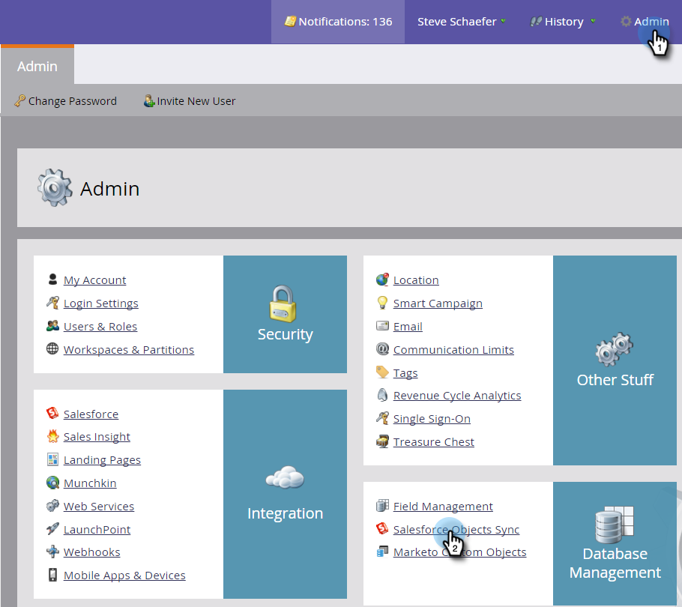Open the Treasure Chest link
The image size is (682, 607).
434,442
